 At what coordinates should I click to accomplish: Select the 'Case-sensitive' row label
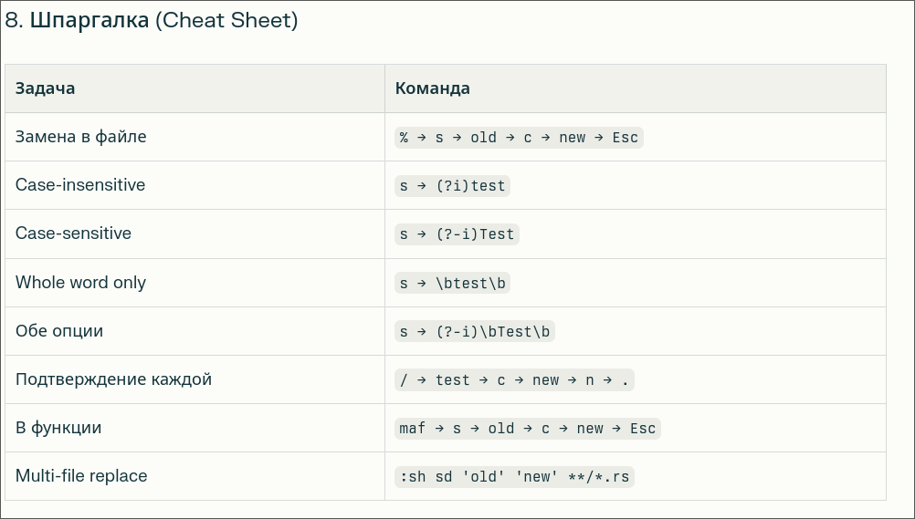73,234
